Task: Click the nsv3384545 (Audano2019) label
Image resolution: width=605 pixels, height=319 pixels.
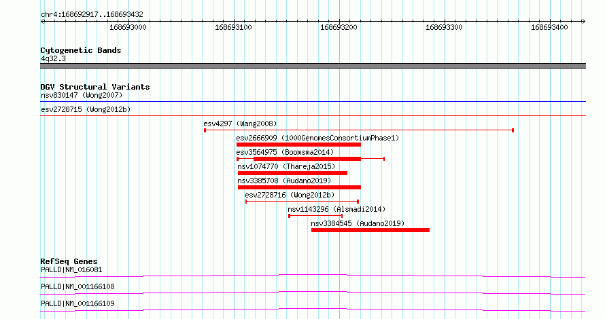Action: click(358, 223)
